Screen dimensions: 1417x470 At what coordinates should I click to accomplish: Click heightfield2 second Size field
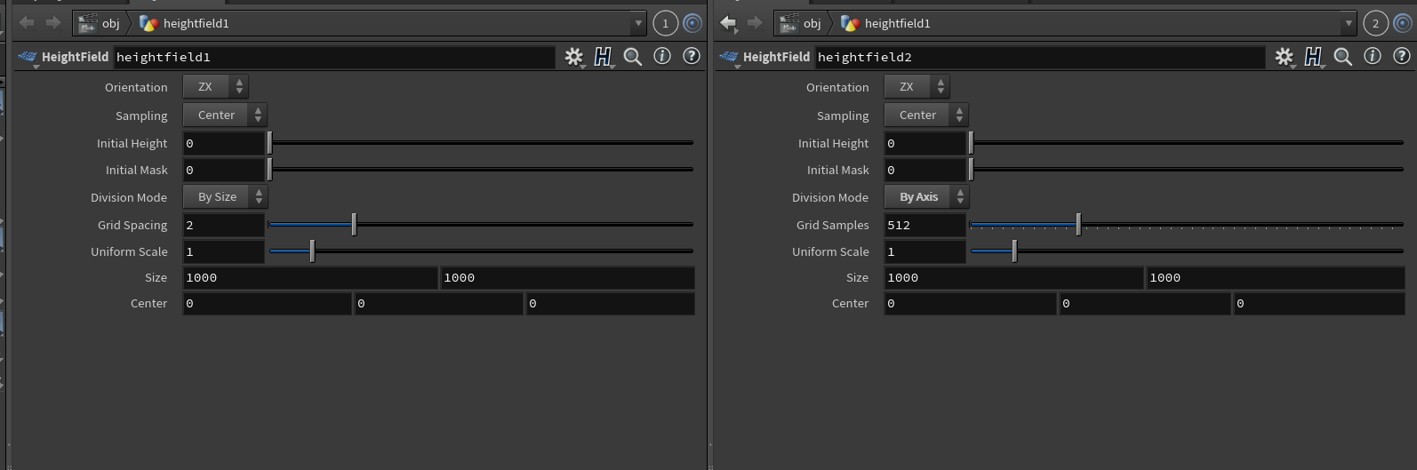pos(1276,278)
